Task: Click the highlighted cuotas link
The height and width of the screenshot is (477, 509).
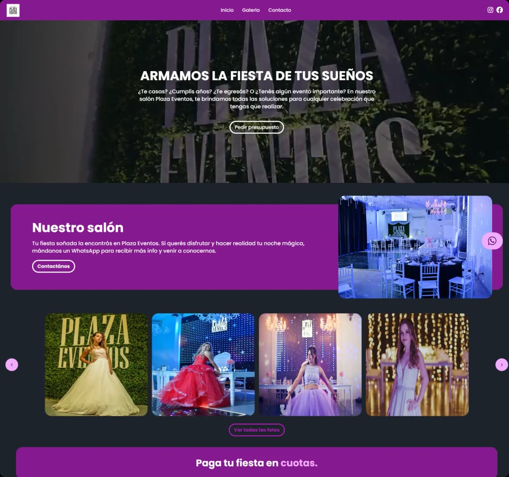Action: pyautogui.click(x=299, y=463)
